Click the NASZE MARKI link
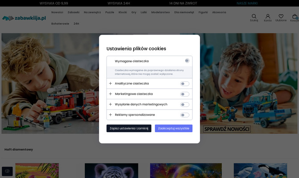The width and height of the screenshot is (299, 178). point(247,3)
